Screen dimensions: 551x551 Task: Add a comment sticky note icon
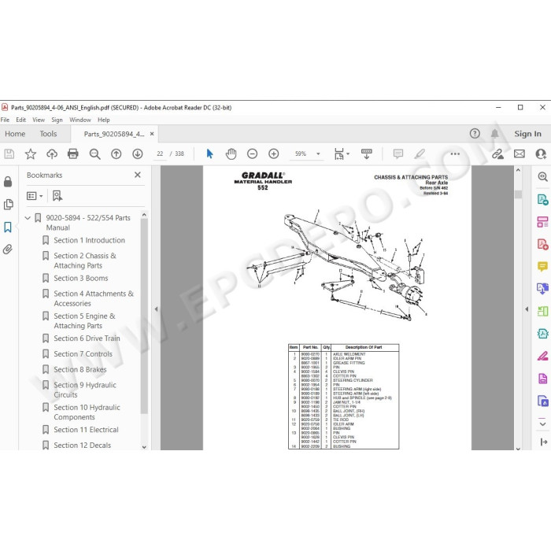pyautogui.click(x=398, y=154)
